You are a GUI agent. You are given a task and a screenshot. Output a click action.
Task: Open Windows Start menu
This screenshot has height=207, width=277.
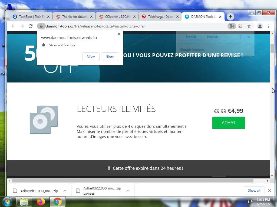coord(7,202)
